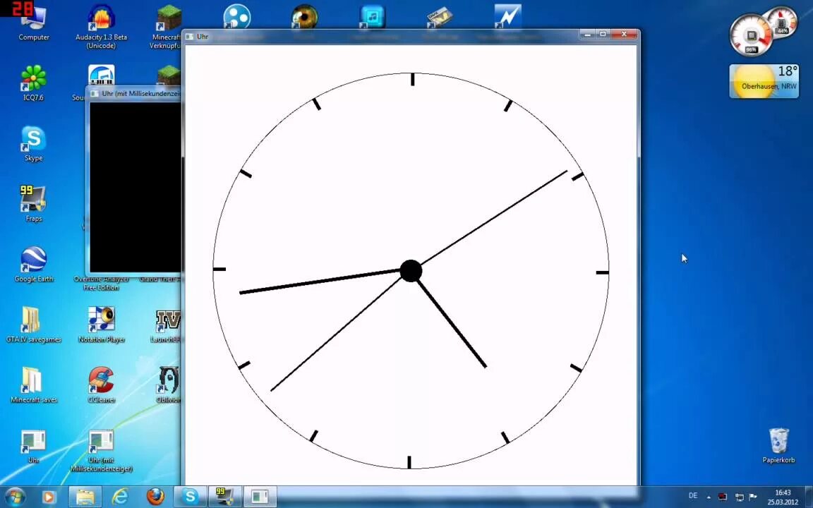Select the Oblivion desktop shortcut

168,385
